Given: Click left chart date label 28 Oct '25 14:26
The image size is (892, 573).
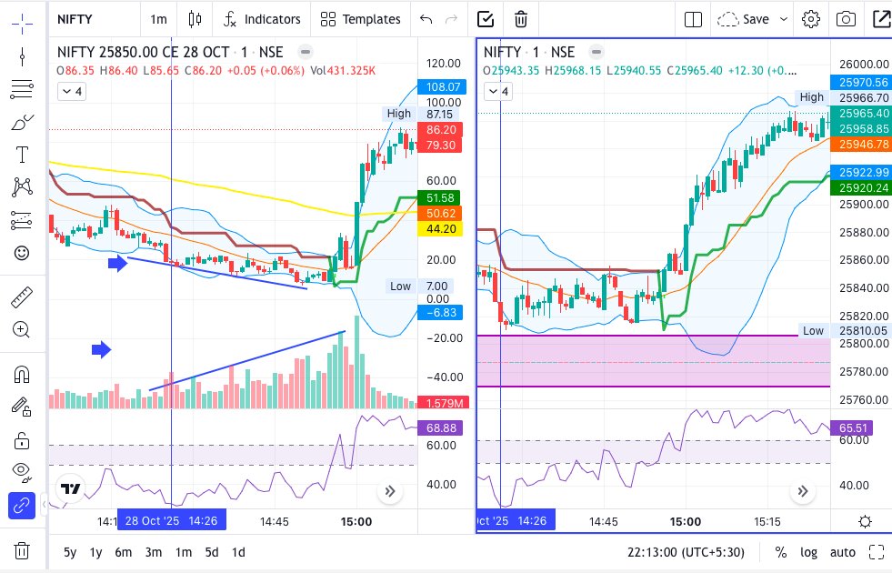Looking at the screenshot, I should click(x=172, y=520).
